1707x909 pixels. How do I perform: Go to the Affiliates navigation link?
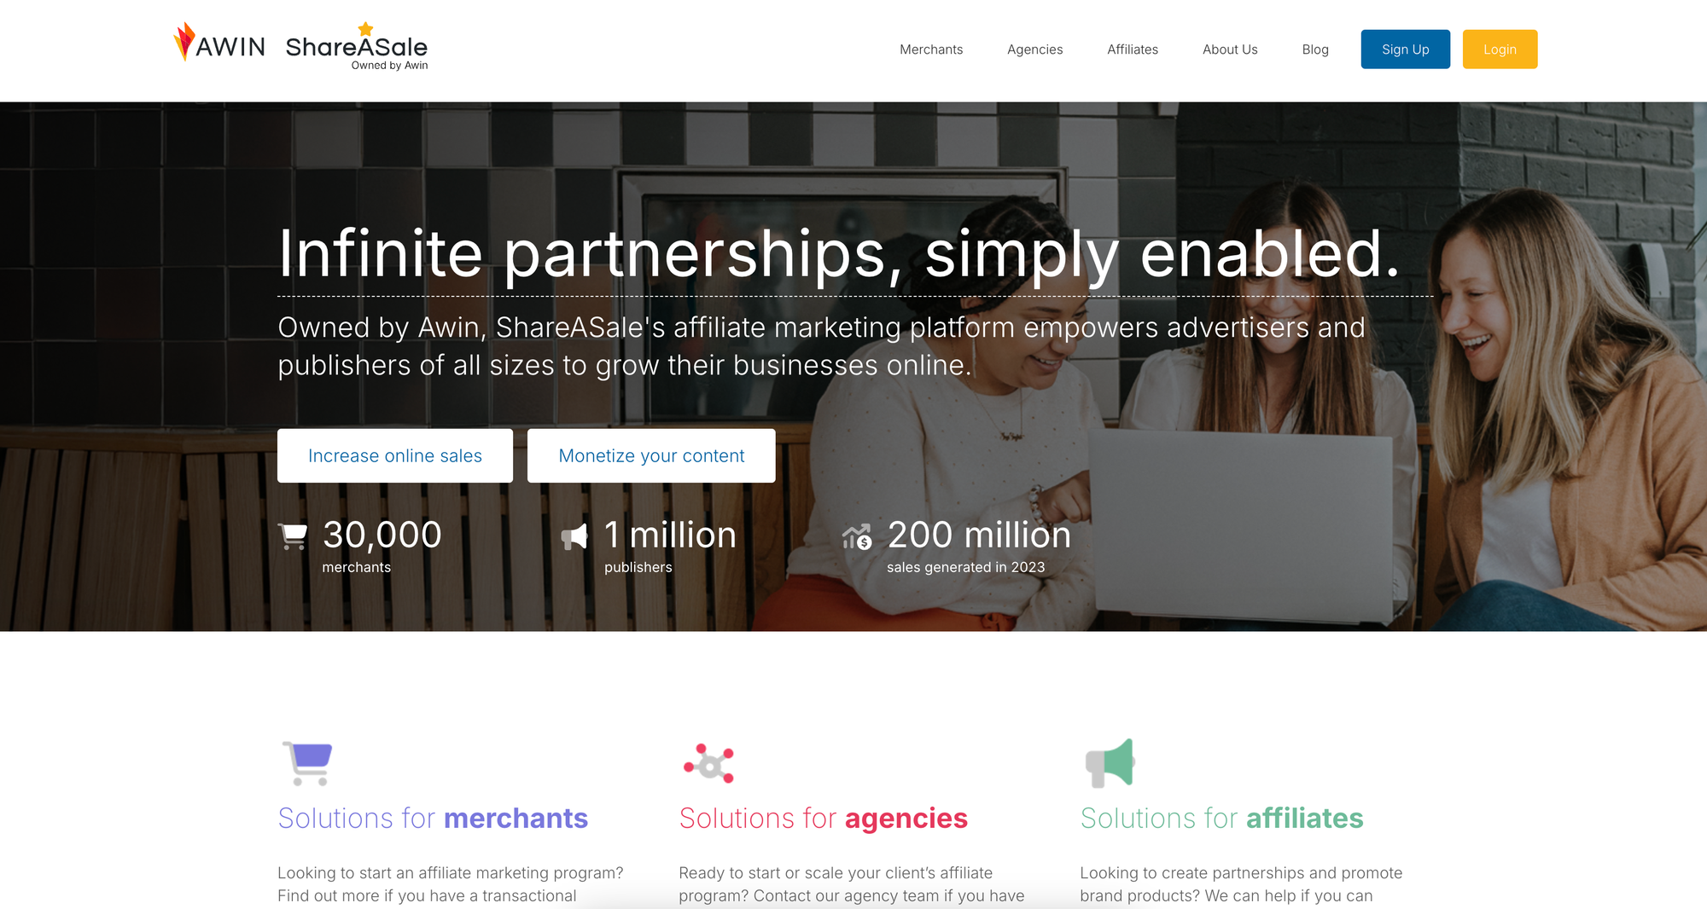(x=1133, y=49)
